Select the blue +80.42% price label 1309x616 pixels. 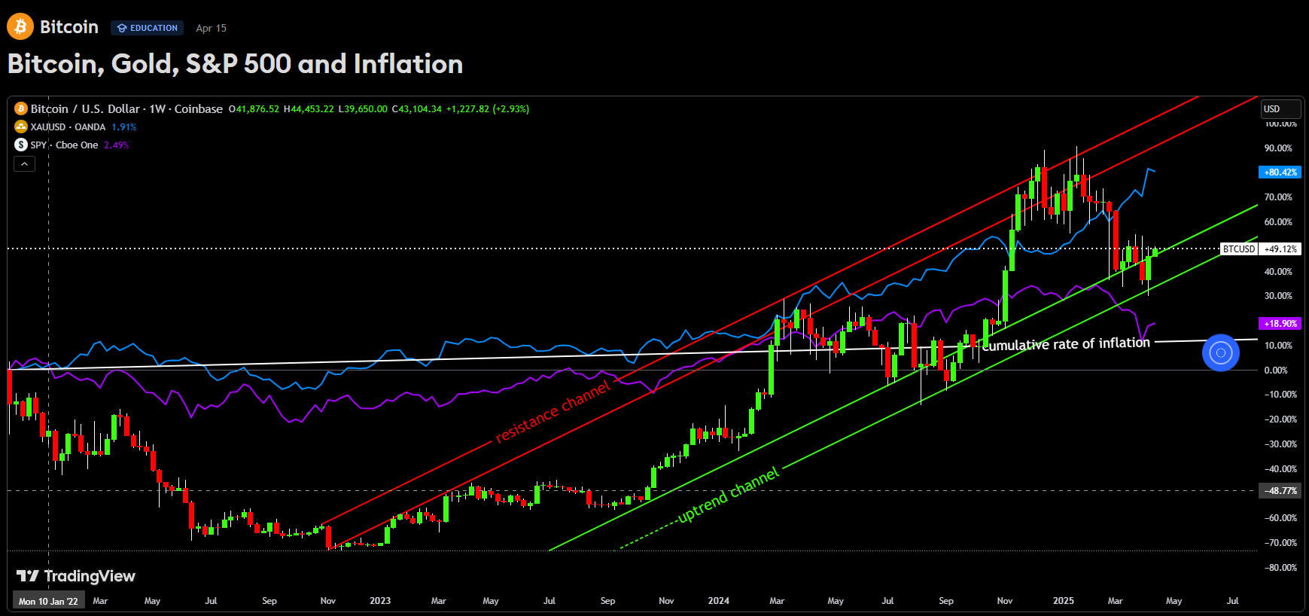point(1280,172)
